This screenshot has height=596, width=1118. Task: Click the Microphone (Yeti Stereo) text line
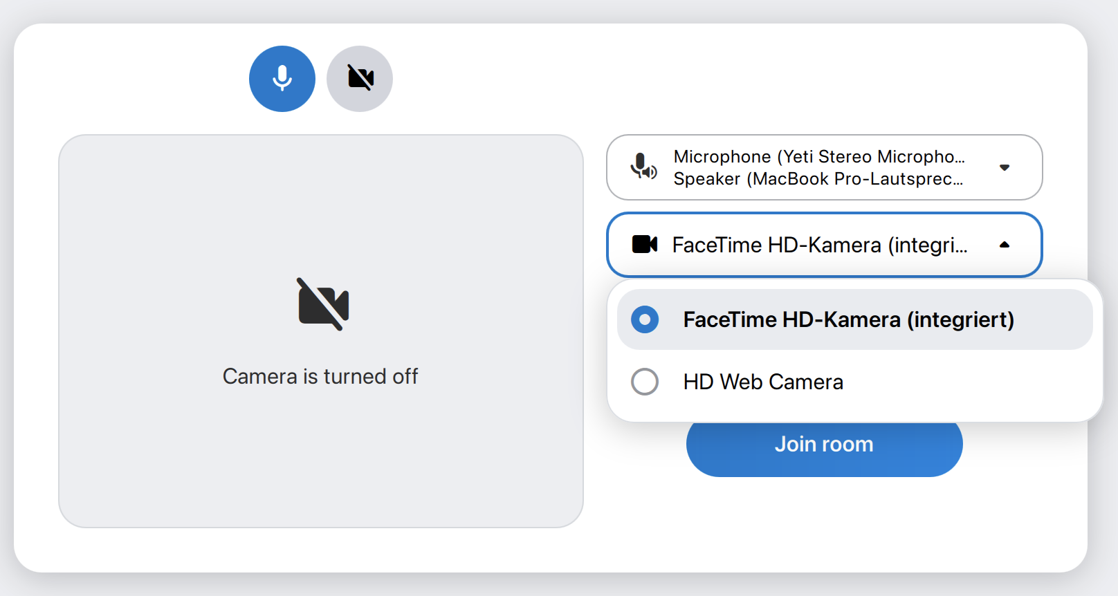click(818, 157)
